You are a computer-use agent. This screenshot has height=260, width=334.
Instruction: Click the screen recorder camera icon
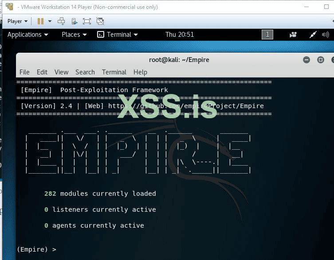293,35
